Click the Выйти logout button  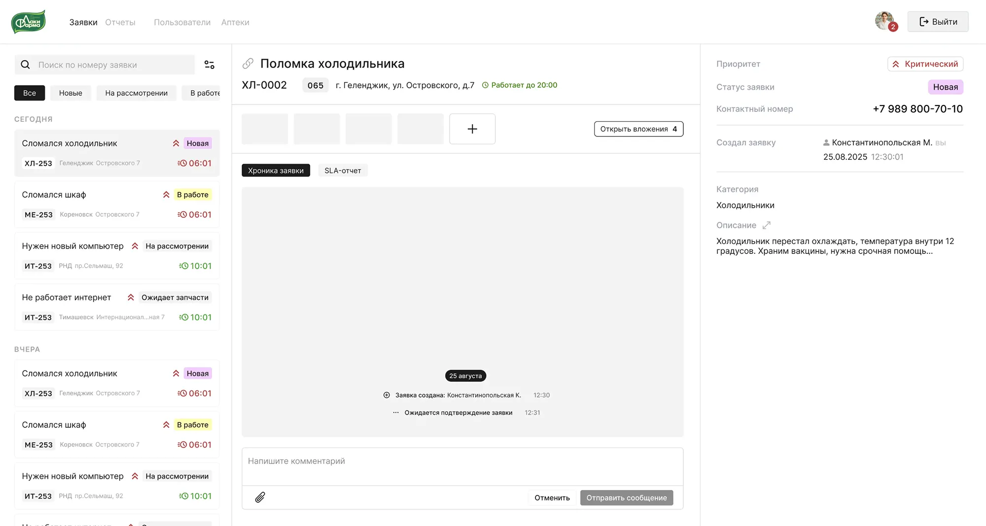[938, 21]
